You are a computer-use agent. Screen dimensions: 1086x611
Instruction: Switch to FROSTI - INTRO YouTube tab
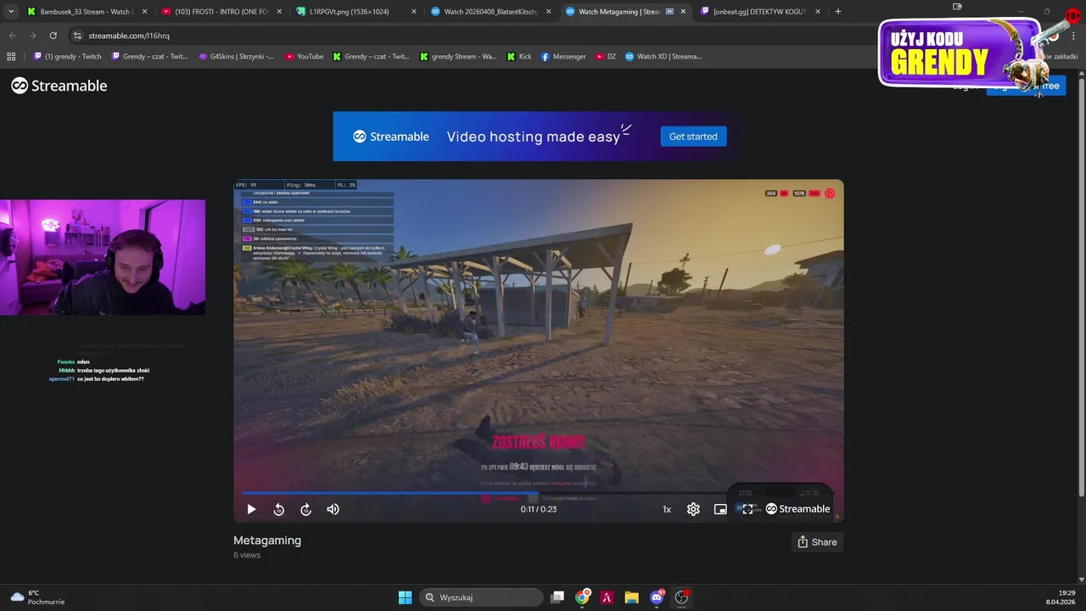point(221,12)
